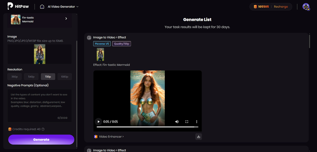Click the HitPaw logo
Image resolution: width=317 pixels, height=152 pixels.
click(18, 6)
